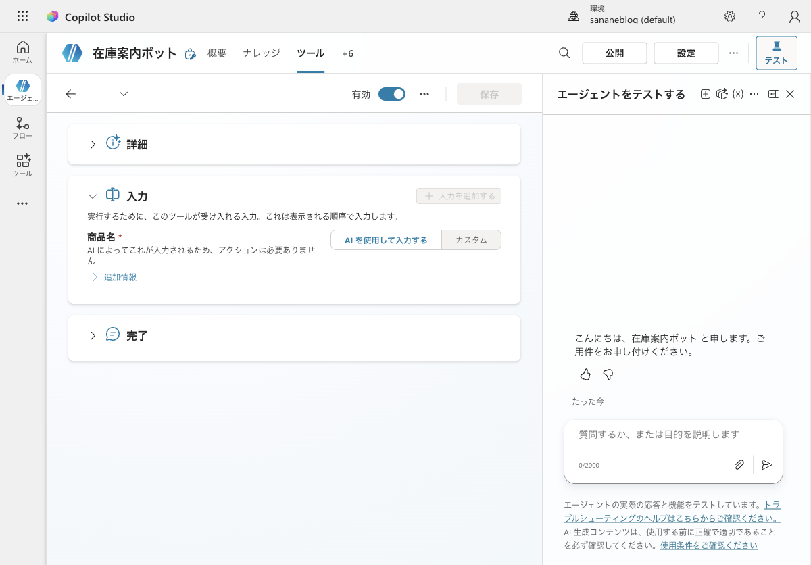
Task: Click the 在庫案内ボット agent logo icon
Action: 72,53
